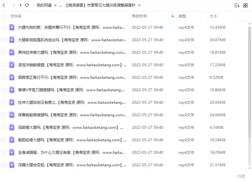Toggle sort direction arrow on 修改时间
The image size is (252, 181).
[172, 16]
